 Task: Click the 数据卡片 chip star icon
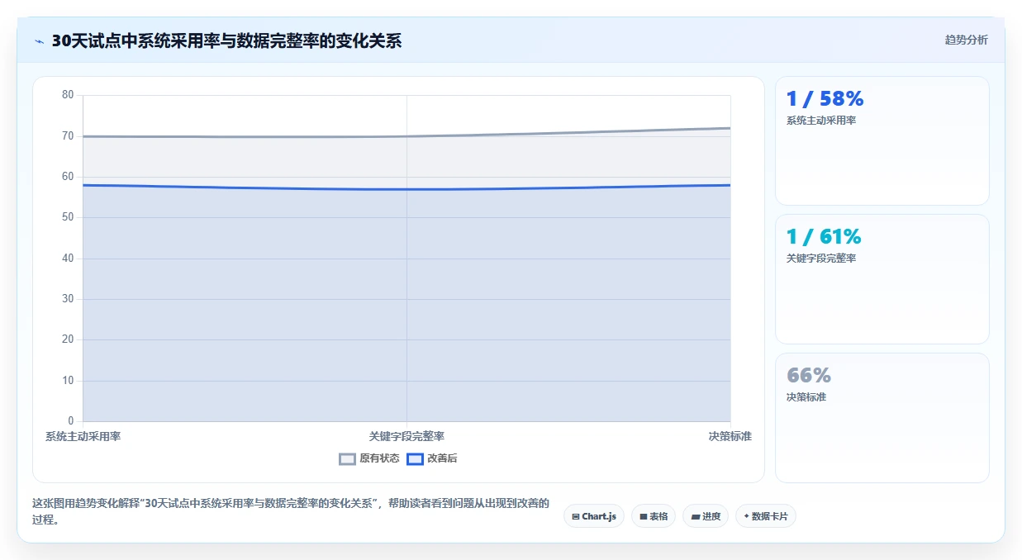(747, 516)
